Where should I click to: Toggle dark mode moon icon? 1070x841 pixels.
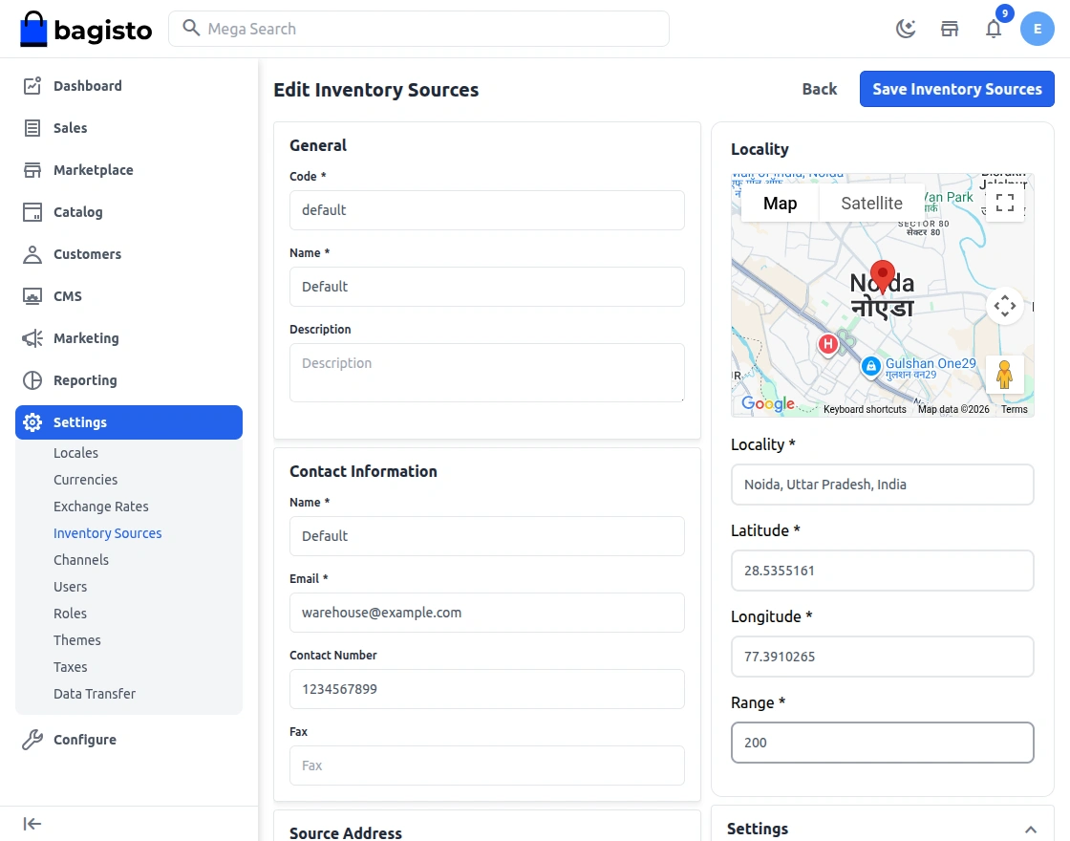[905, 29]
